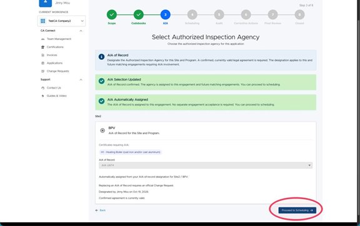The width and height of the screenshot is (360, 226).
Task: Click the AIA Automatically Assigned banner title
Action: 127,100
